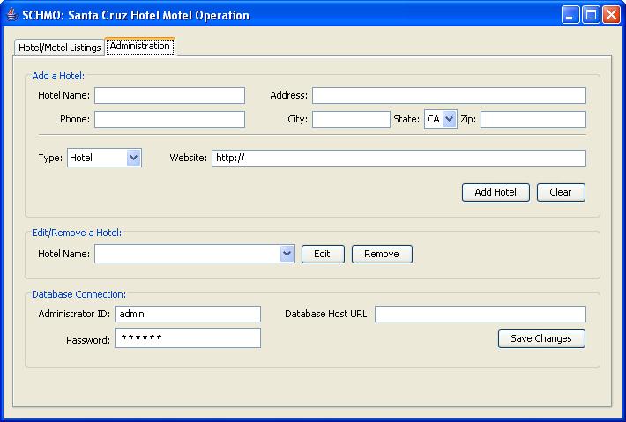Click the Remove button

pos(382,254)
